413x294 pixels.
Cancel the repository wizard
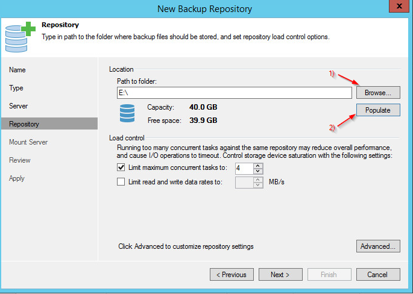(378, 275)
